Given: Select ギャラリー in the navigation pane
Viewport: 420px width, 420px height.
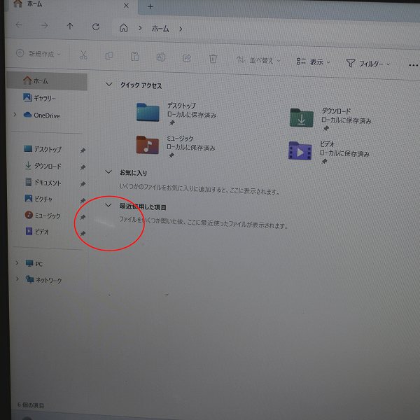Looking at the screenshot, I should (x=43, y=98).
